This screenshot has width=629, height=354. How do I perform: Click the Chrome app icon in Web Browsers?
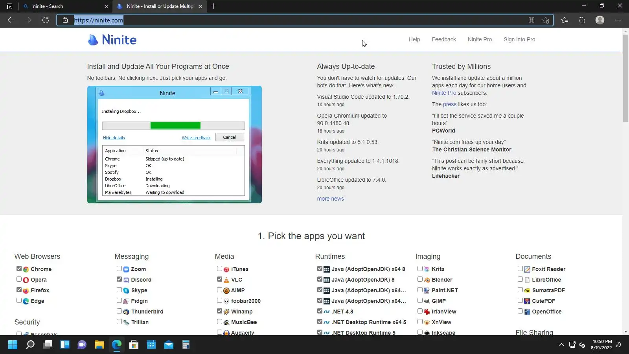[x=26, y=269]
